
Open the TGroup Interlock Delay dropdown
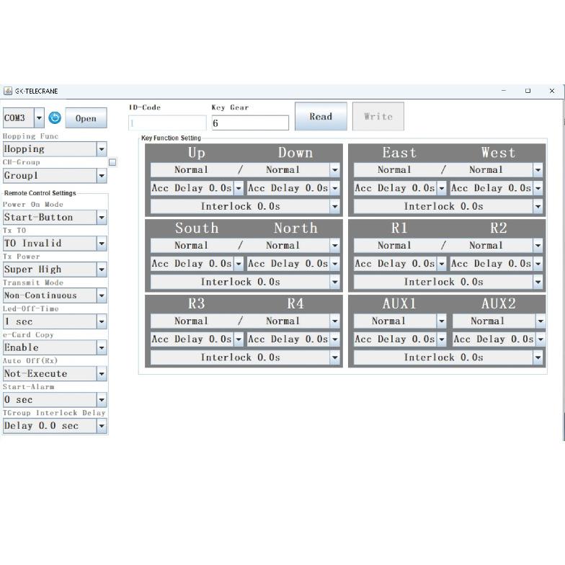pos(55,426)
